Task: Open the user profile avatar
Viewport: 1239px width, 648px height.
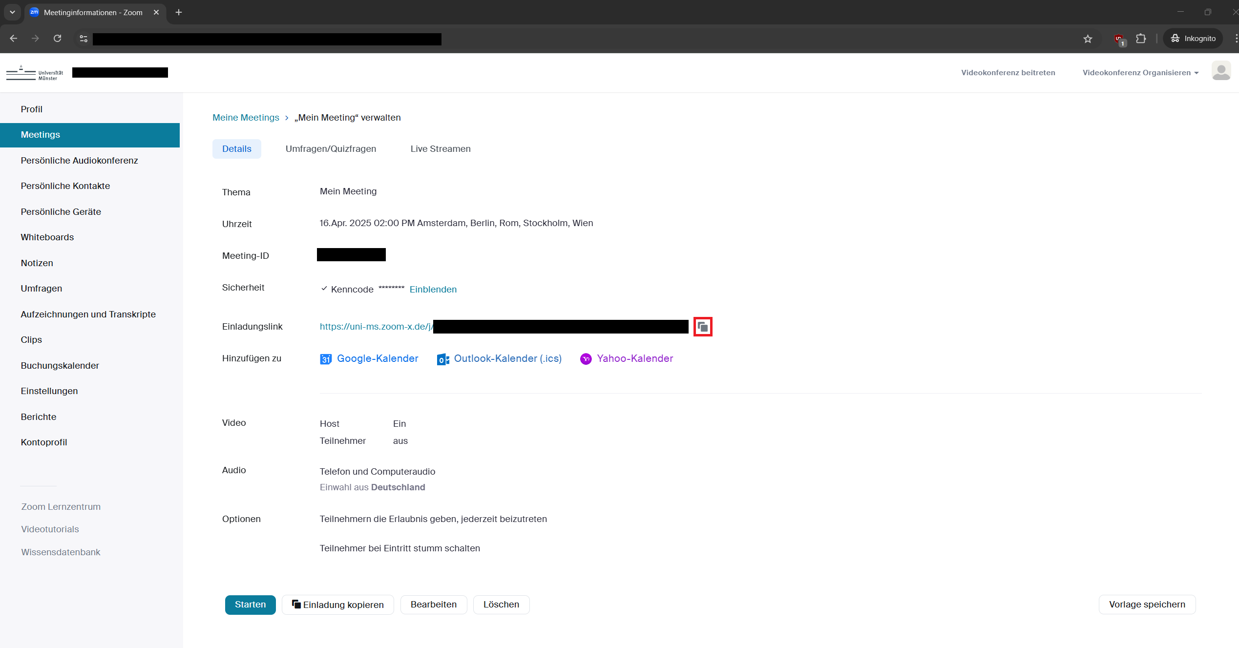Action: click(x=1220, y=71)
